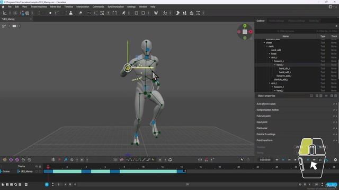Click the snowflake-like pivot icon in the toolbar

pyautogui.click(x=165, y=13)
